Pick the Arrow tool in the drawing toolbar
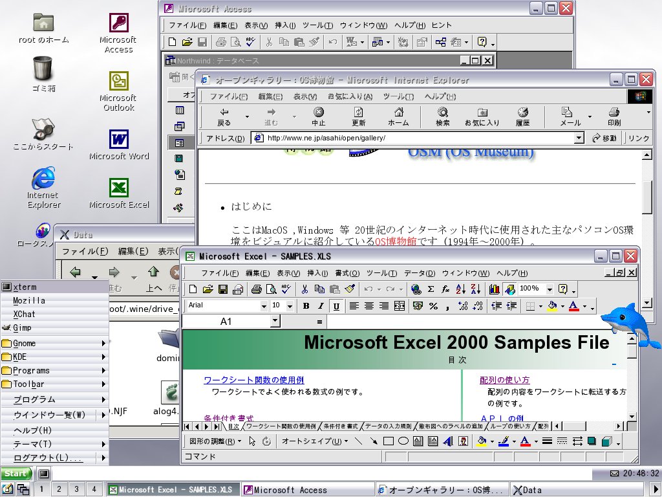Screen dimensions: 662x497 pyautogui.click(x=374, y=441)
